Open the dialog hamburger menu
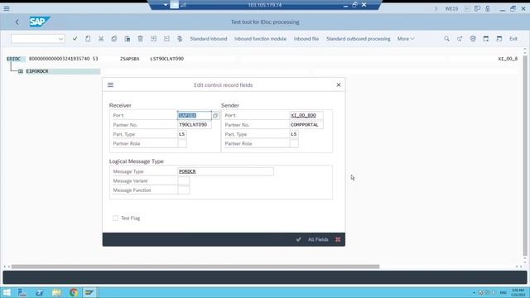 coord(110,84)
